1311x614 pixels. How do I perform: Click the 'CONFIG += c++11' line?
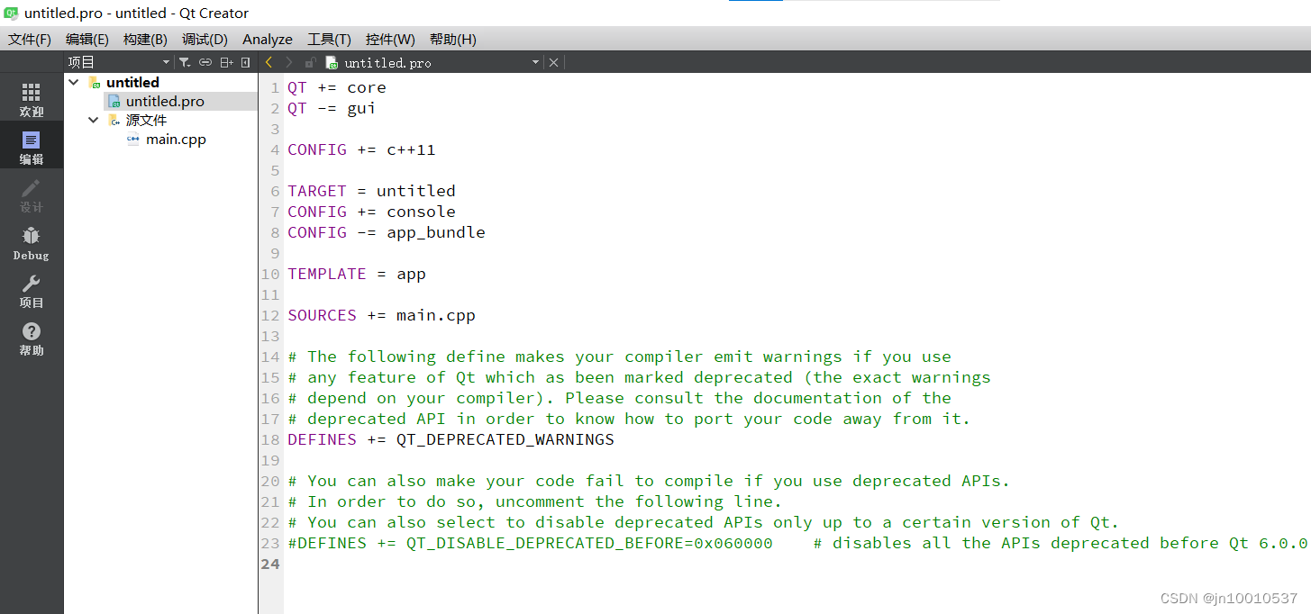(x=361, y=149)
